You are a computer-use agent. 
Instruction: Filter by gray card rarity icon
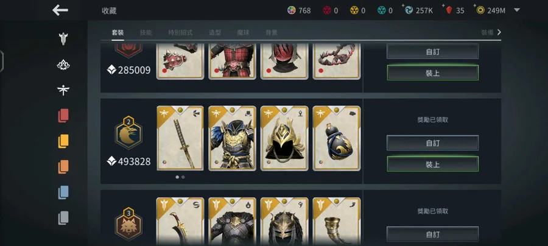[63, 218]
